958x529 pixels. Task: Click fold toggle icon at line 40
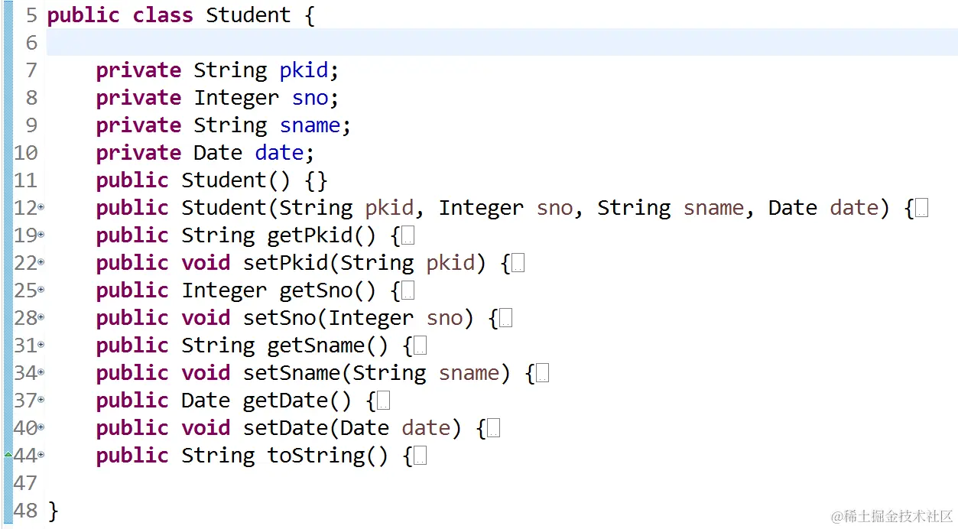41,428
